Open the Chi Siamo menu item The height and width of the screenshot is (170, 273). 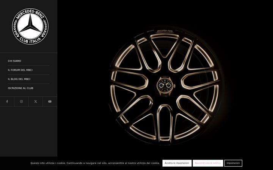tap(14, 61)
